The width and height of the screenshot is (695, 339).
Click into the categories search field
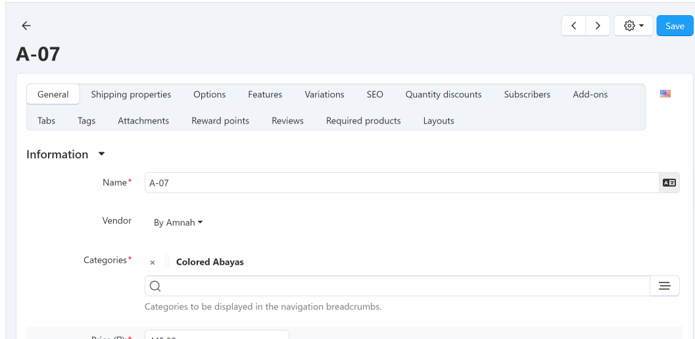pyautogui.click(x=397, y=286)
